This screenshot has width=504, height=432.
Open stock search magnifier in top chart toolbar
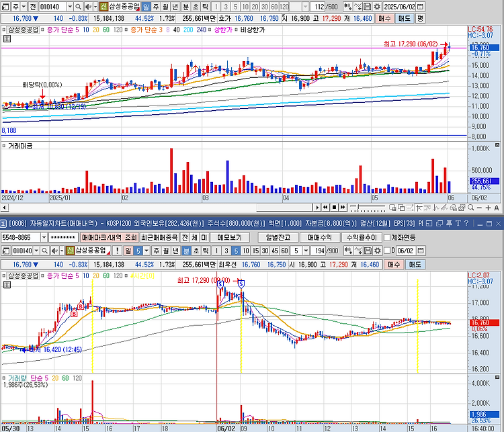point(78,7)
